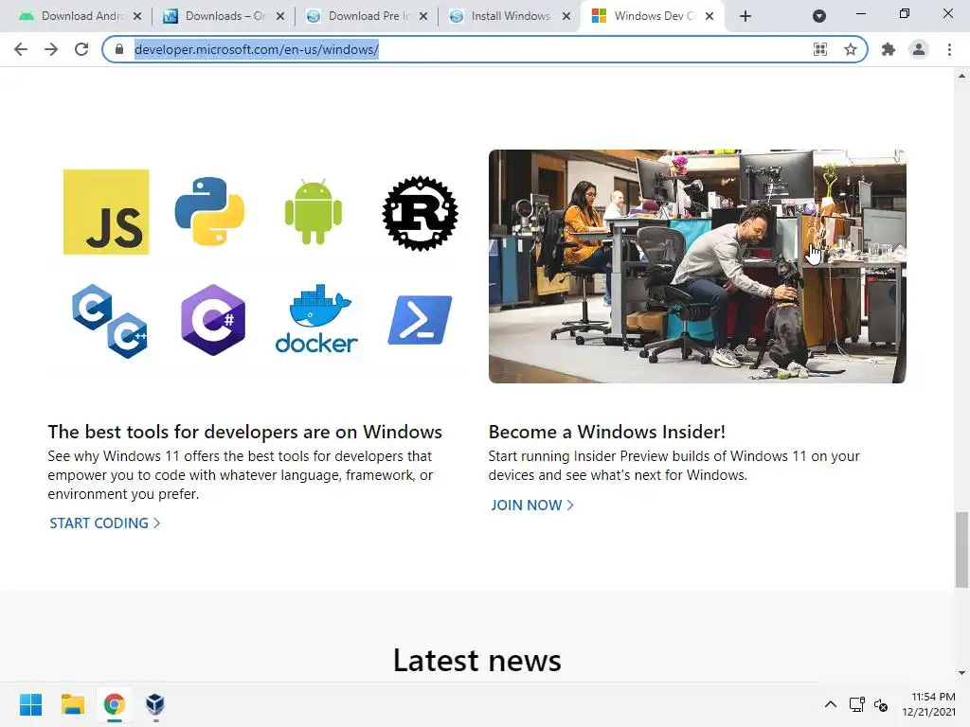Click the purple C# logo

[213, 320]
